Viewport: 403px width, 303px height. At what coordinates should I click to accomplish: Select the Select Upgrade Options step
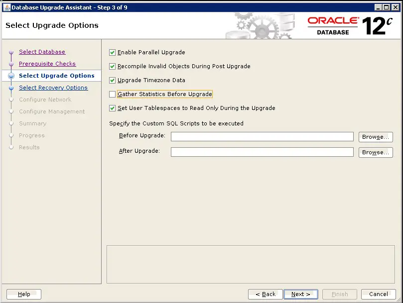[57, 76]
